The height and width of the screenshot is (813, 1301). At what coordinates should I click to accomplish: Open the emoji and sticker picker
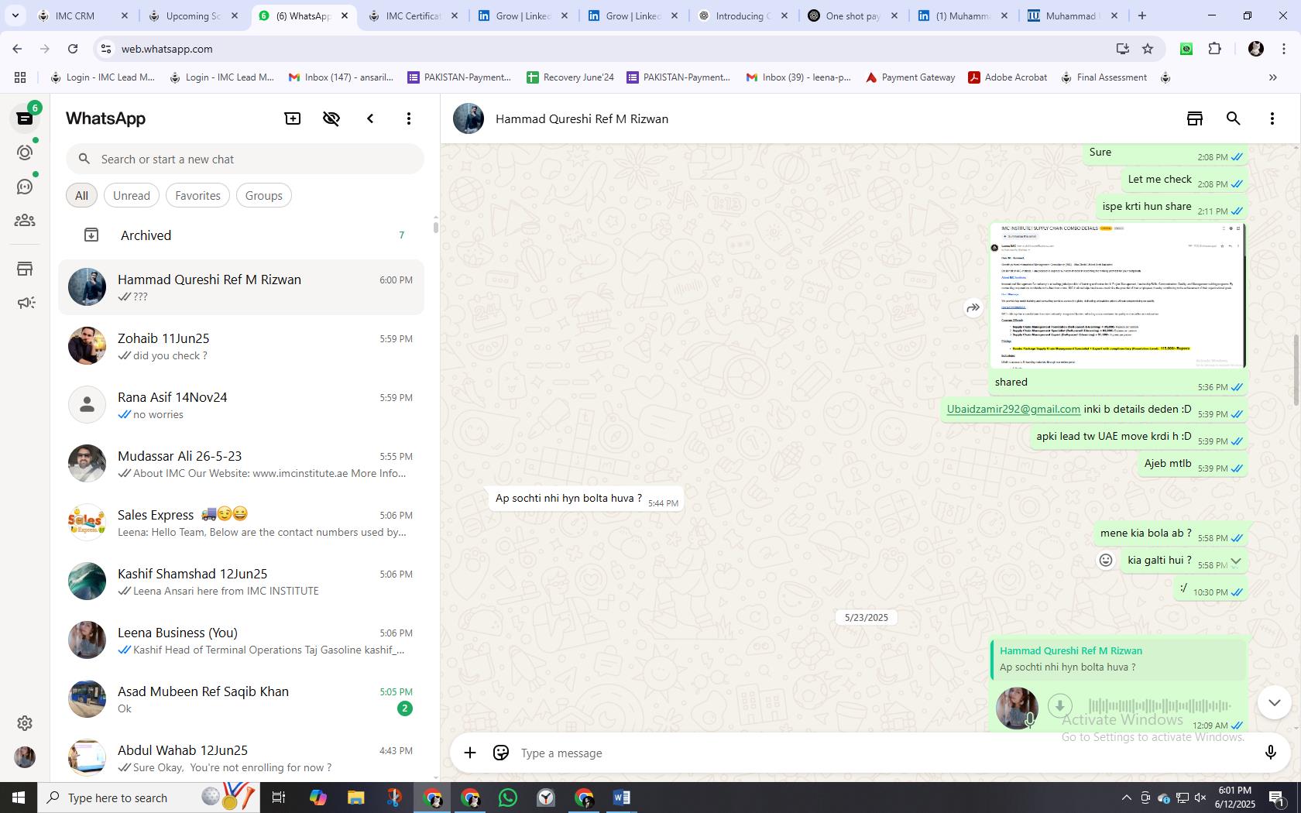(501, 753)
